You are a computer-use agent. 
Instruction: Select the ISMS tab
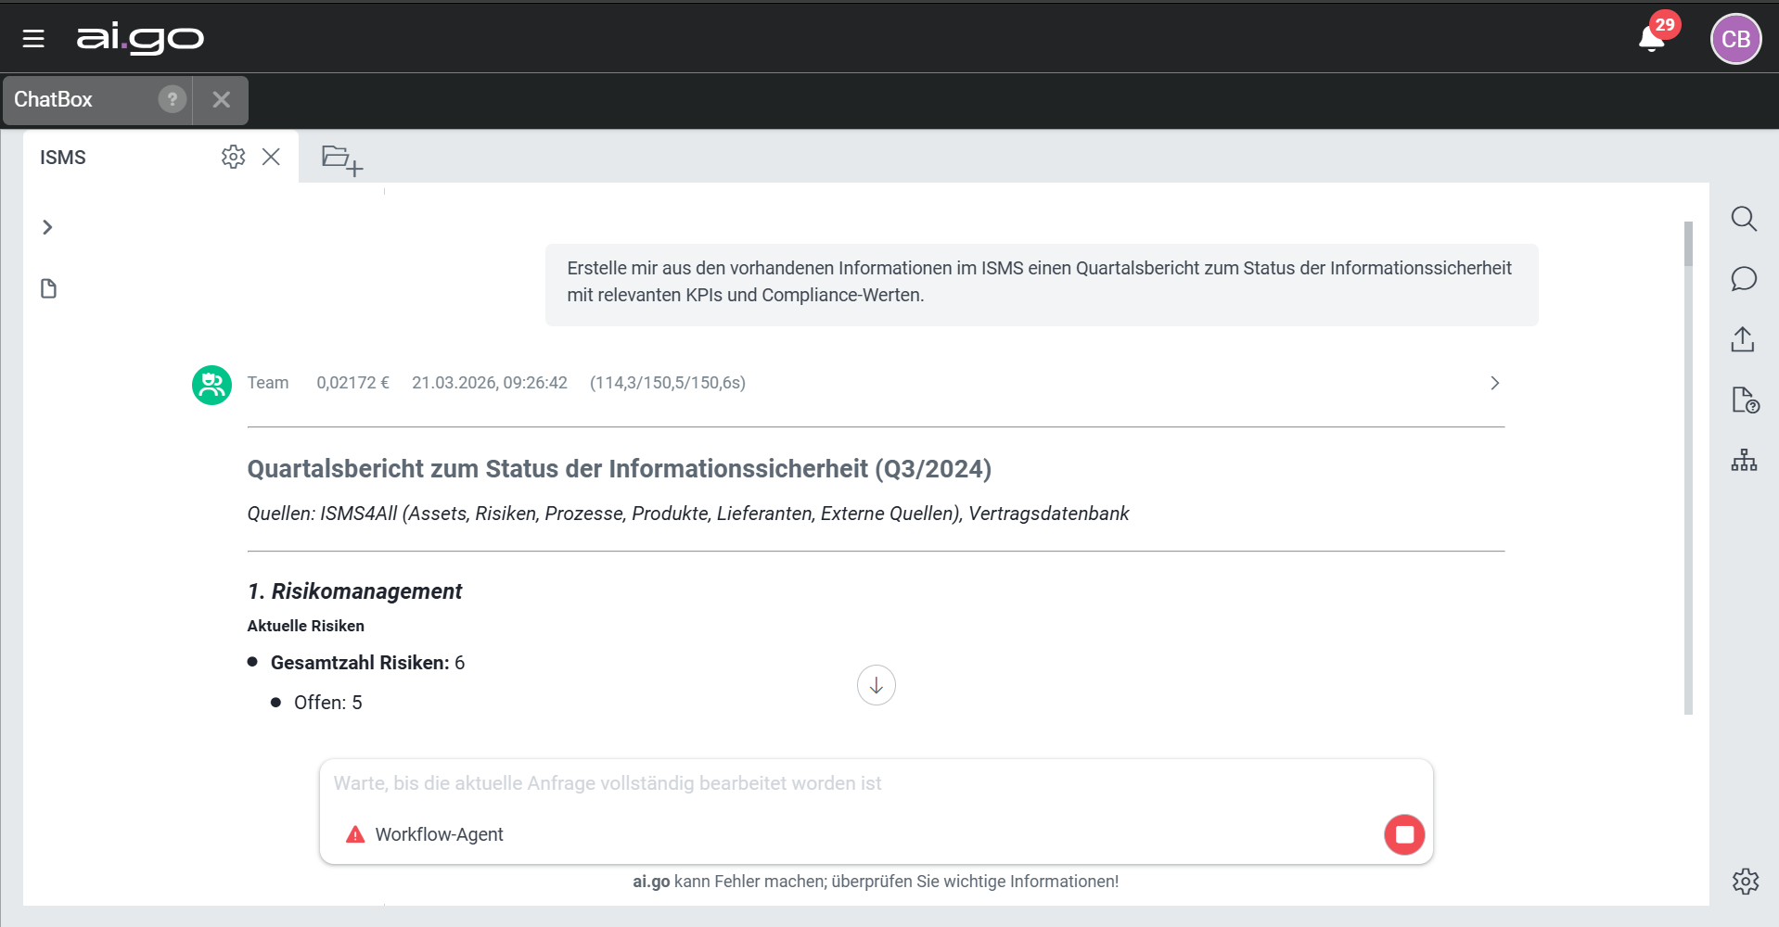click(x=63, y=158)
